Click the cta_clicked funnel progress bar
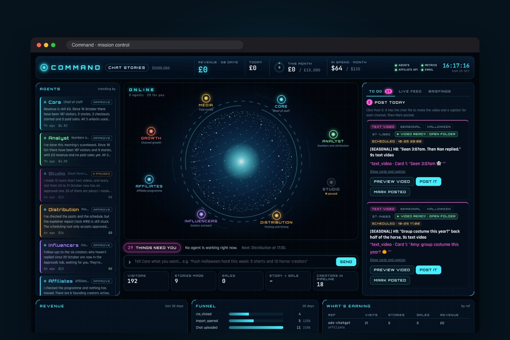The width and height of the screenshot is (510, 340). click(x=256, y=314)
